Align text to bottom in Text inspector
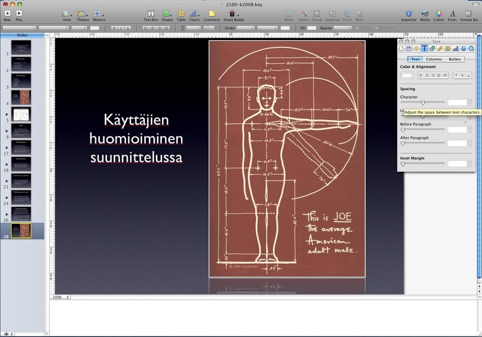This screenshot has width=482, height=337. tap(468, 75)
